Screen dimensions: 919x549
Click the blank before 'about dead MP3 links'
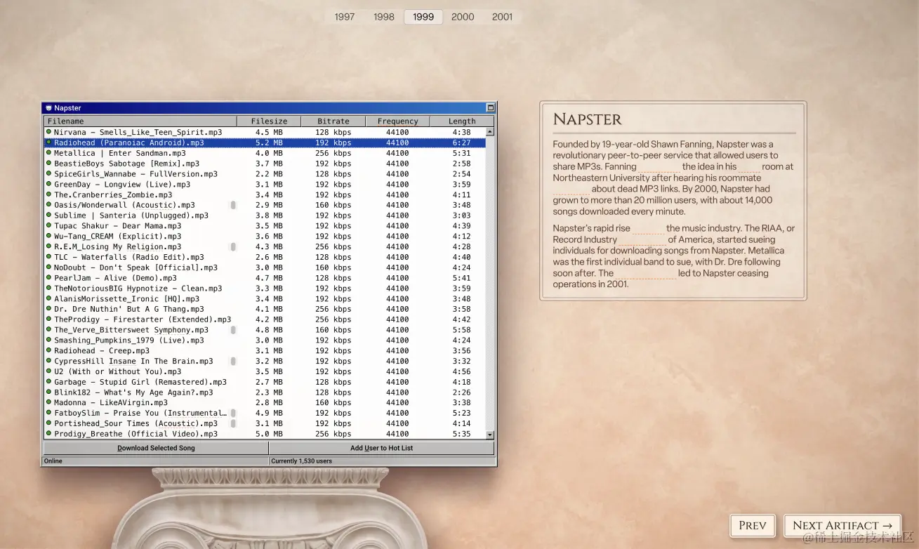pos(571,189)
